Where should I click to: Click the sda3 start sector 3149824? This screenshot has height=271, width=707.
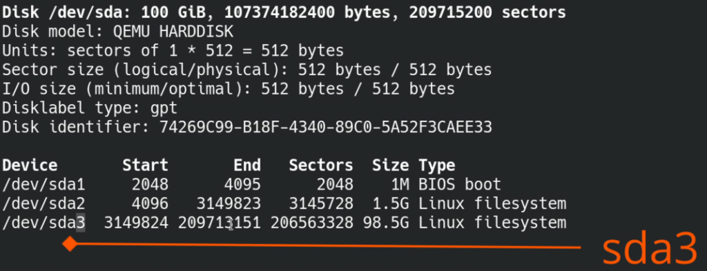(x=136, y=223)
